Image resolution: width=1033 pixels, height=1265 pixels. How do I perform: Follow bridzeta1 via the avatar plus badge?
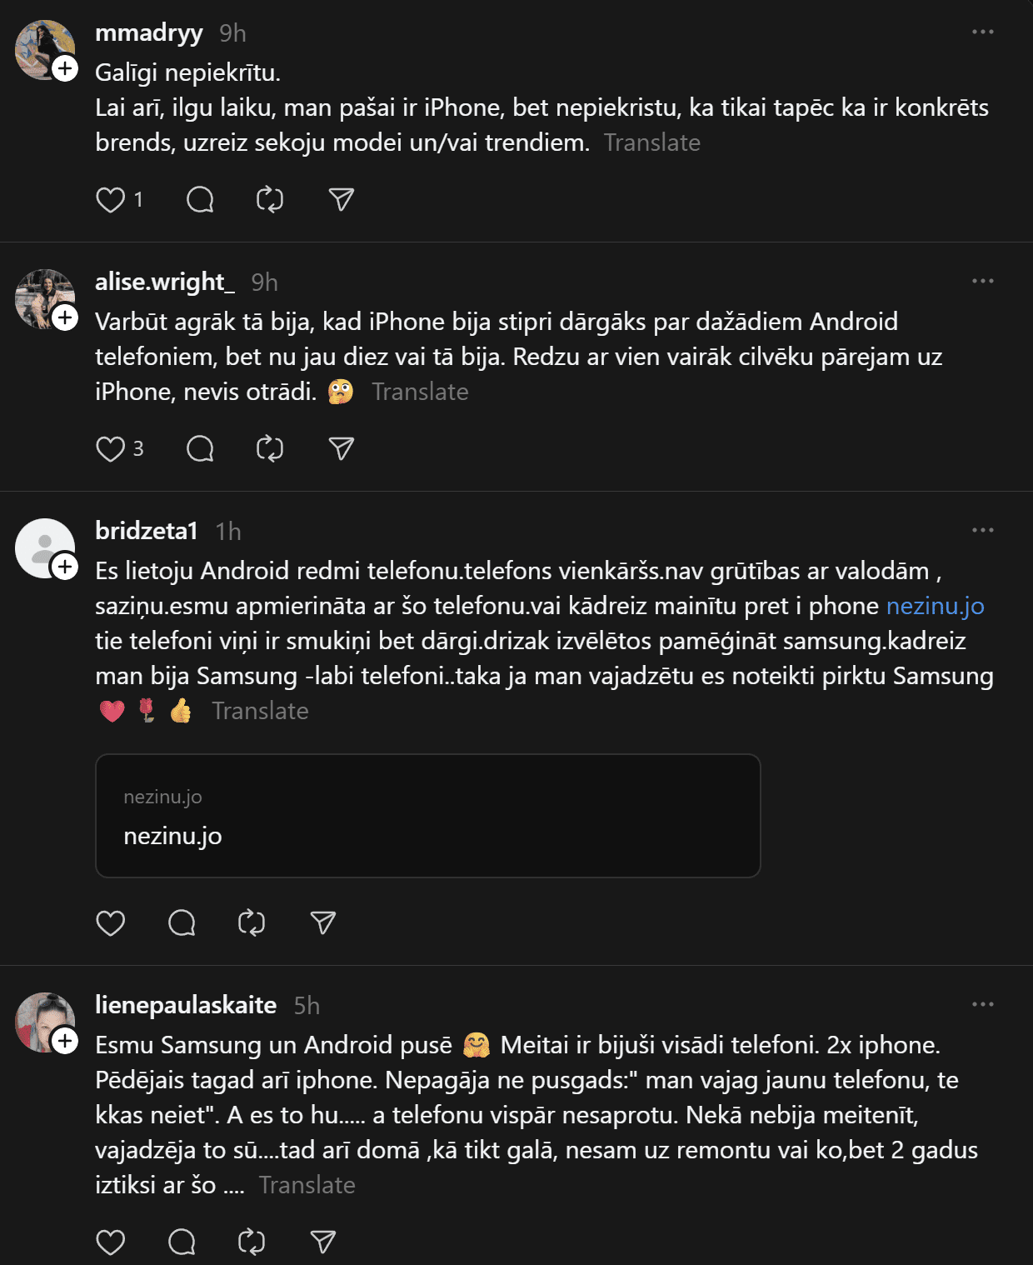65,567
